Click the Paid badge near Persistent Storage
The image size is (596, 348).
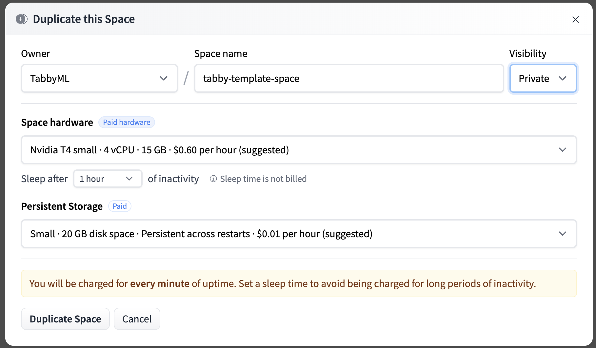(120, 206)
